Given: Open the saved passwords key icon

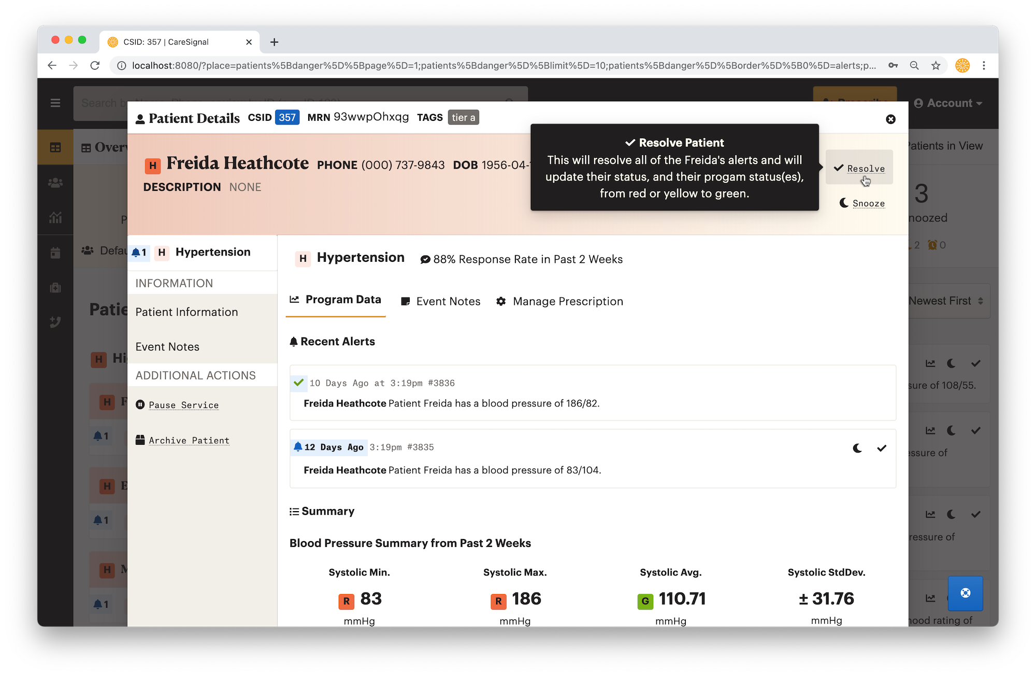Looking at the screenshot, I should [893, 65].
